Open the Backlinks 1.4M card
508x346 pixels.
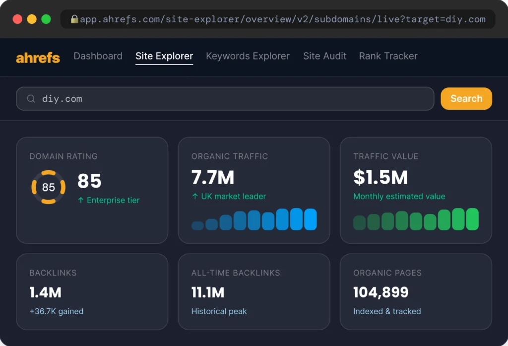[x=92, y=291]
